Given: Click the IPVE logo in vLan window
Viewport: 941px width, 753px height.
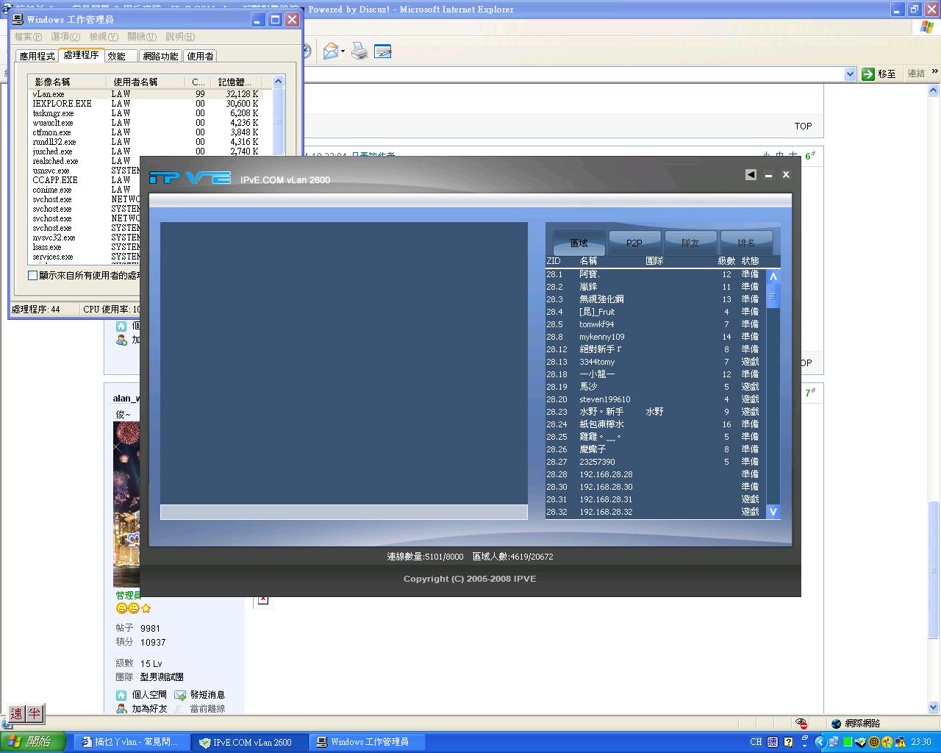Looking at the screenshot, I should (x=190, y=178).
